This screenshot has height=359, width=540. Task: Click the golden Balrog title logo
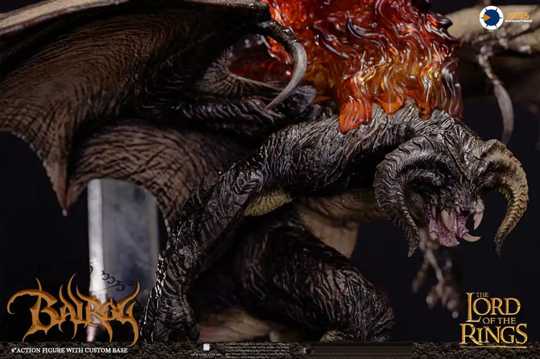click(73, 309)
